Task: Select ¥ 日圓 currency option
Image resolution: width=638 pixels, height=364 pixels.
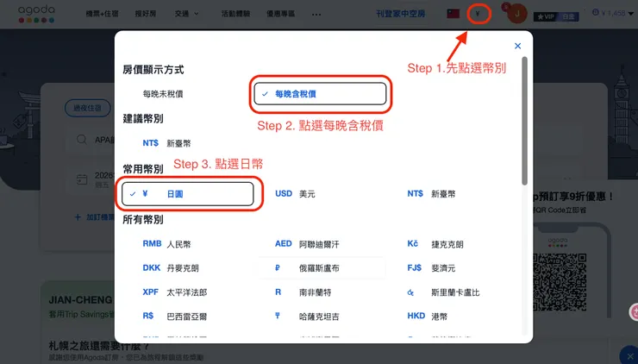Action: click(188, 194)
